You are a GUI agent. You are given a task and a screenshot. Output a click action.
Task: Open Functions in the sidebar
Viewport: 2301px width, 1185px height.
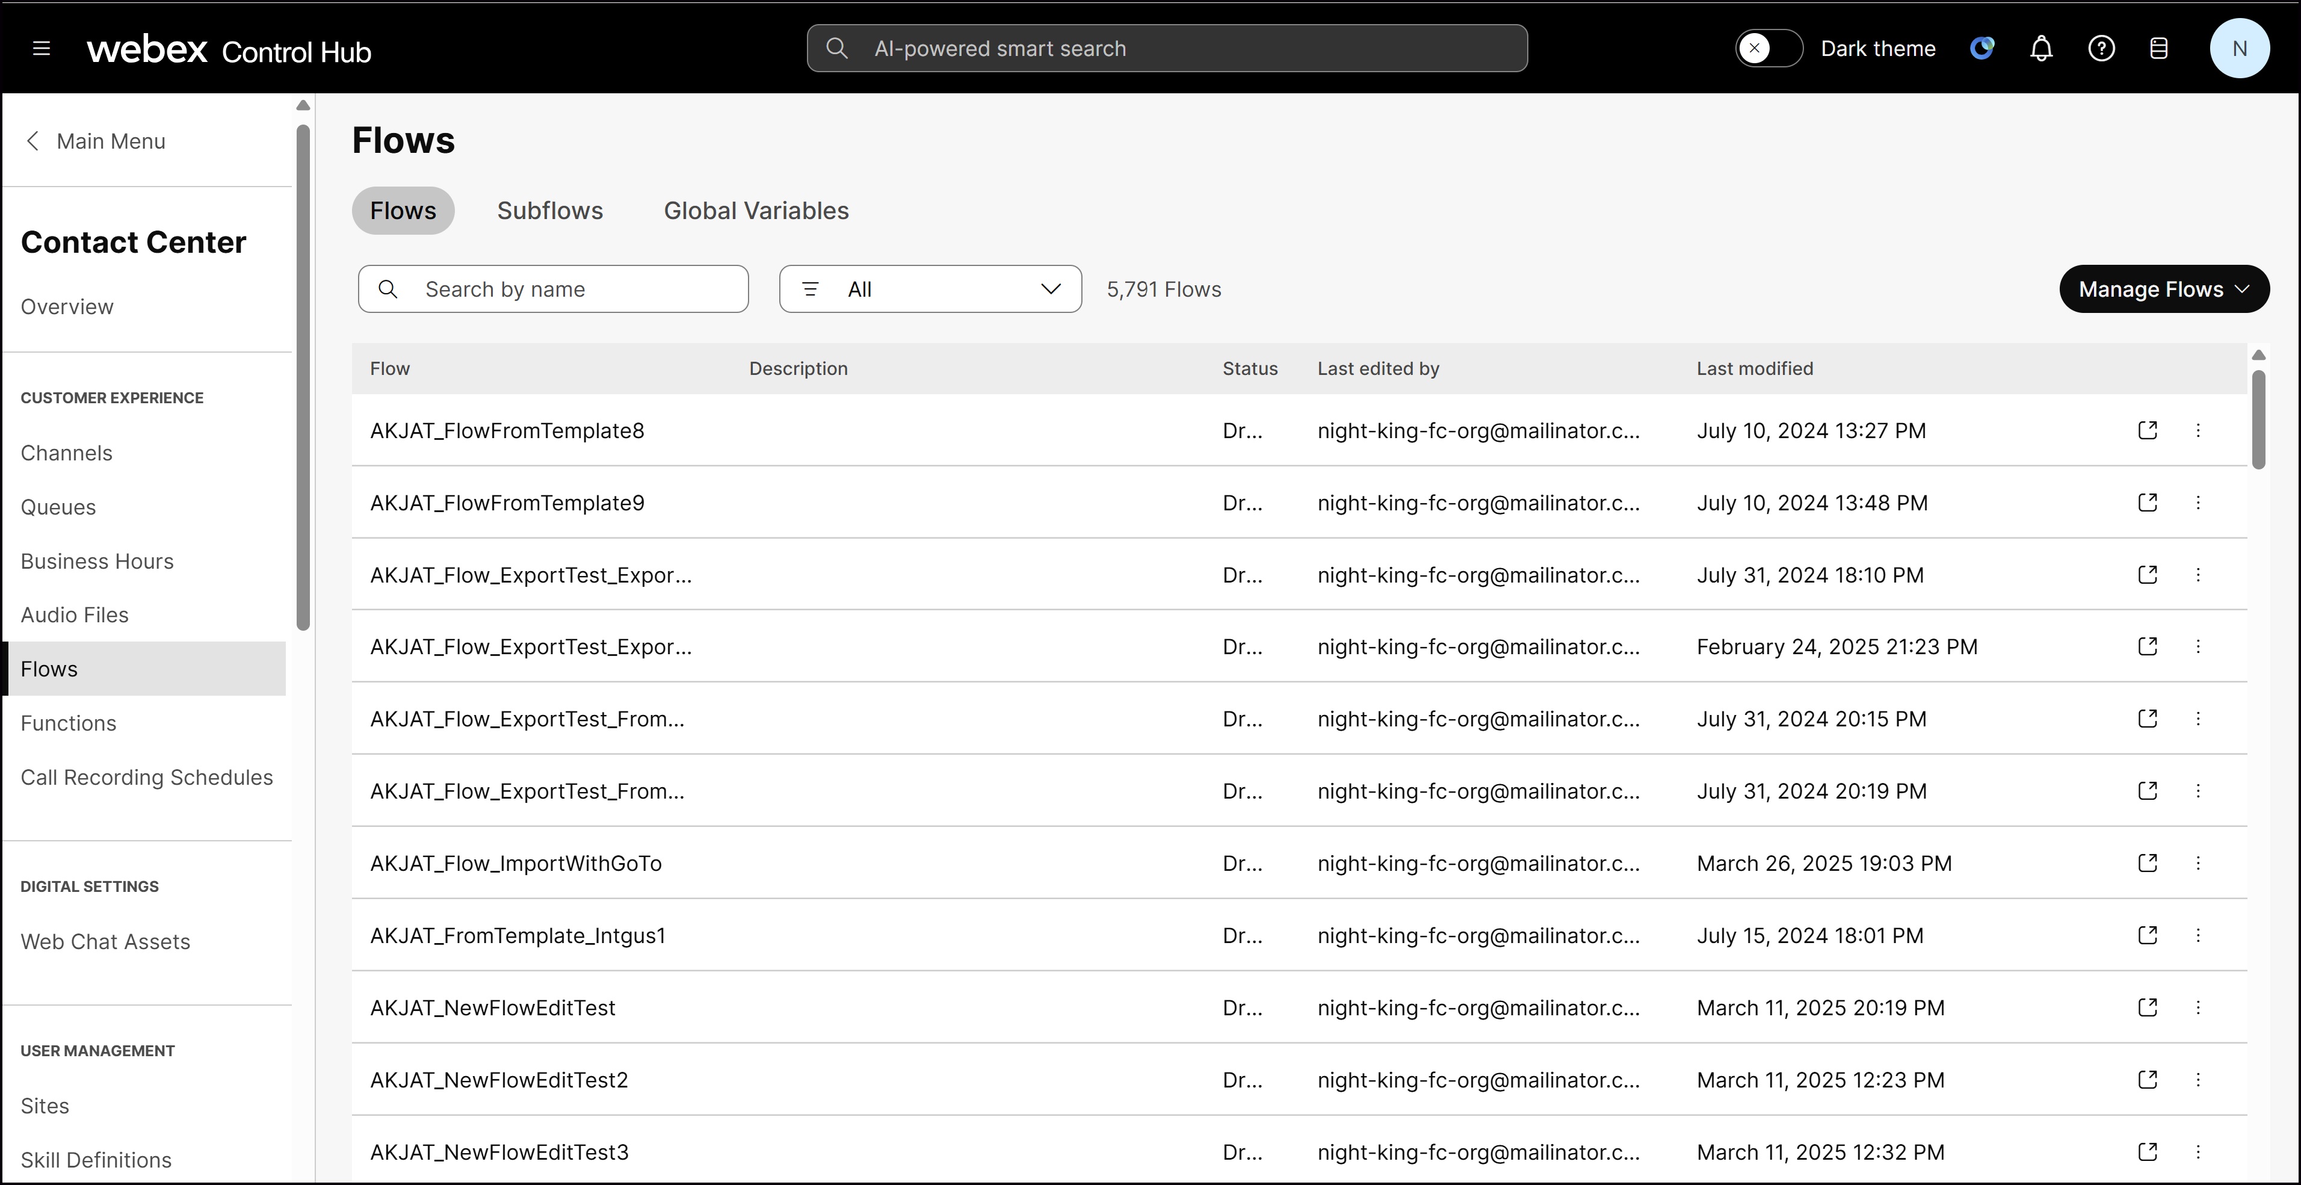(x=69, y=723)
